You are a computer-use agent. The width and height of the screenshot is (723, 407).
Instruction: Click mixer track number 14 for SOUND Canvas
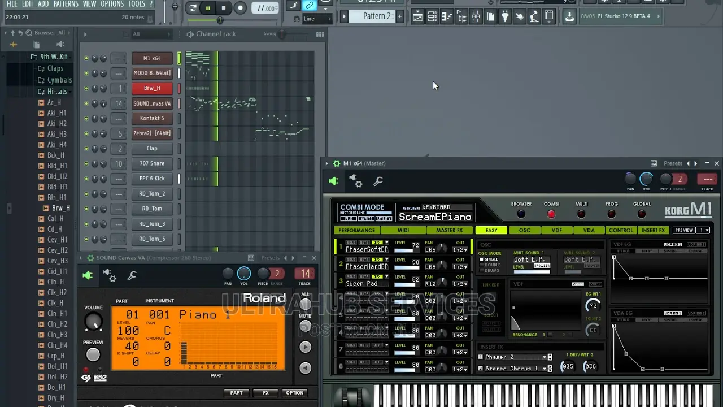click(119, 103)
